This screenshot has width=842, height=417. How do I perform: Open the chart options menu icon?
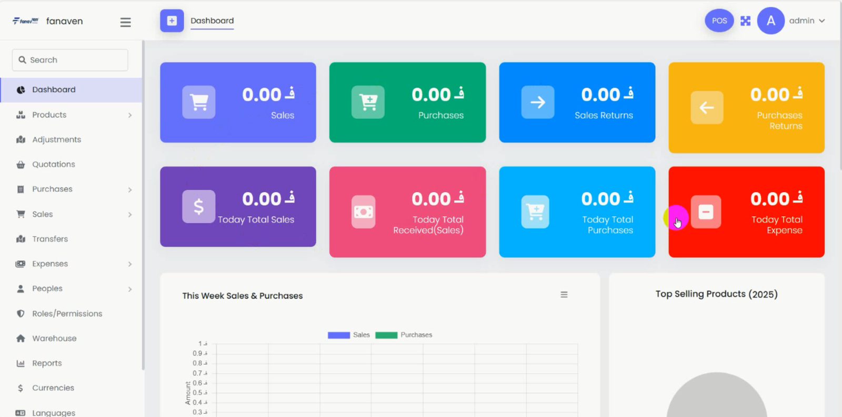pyautogui.click(x=564, y=295)
